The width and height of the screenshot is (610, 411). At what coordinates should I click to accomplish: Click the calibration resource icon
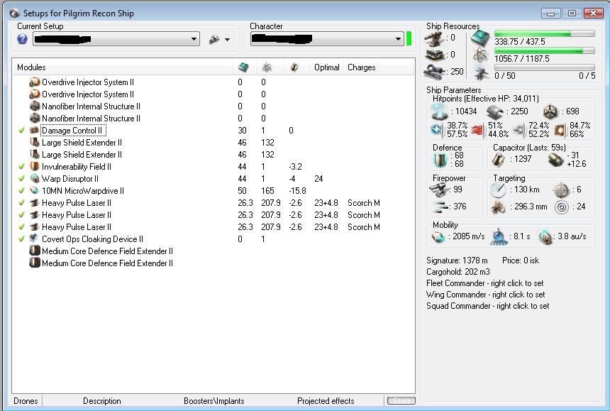click(x=434, y=72)
